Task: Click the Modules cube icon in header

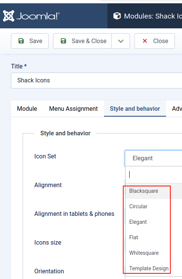Action: point(117,16)
